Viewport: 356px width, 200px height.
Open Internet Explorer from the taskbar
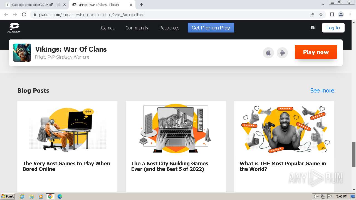coord(22,196)
